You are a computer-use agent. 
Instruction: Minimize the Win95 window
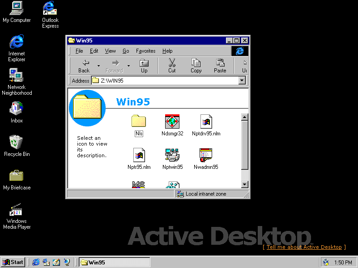pyautogui.click(x=229, y=41)
